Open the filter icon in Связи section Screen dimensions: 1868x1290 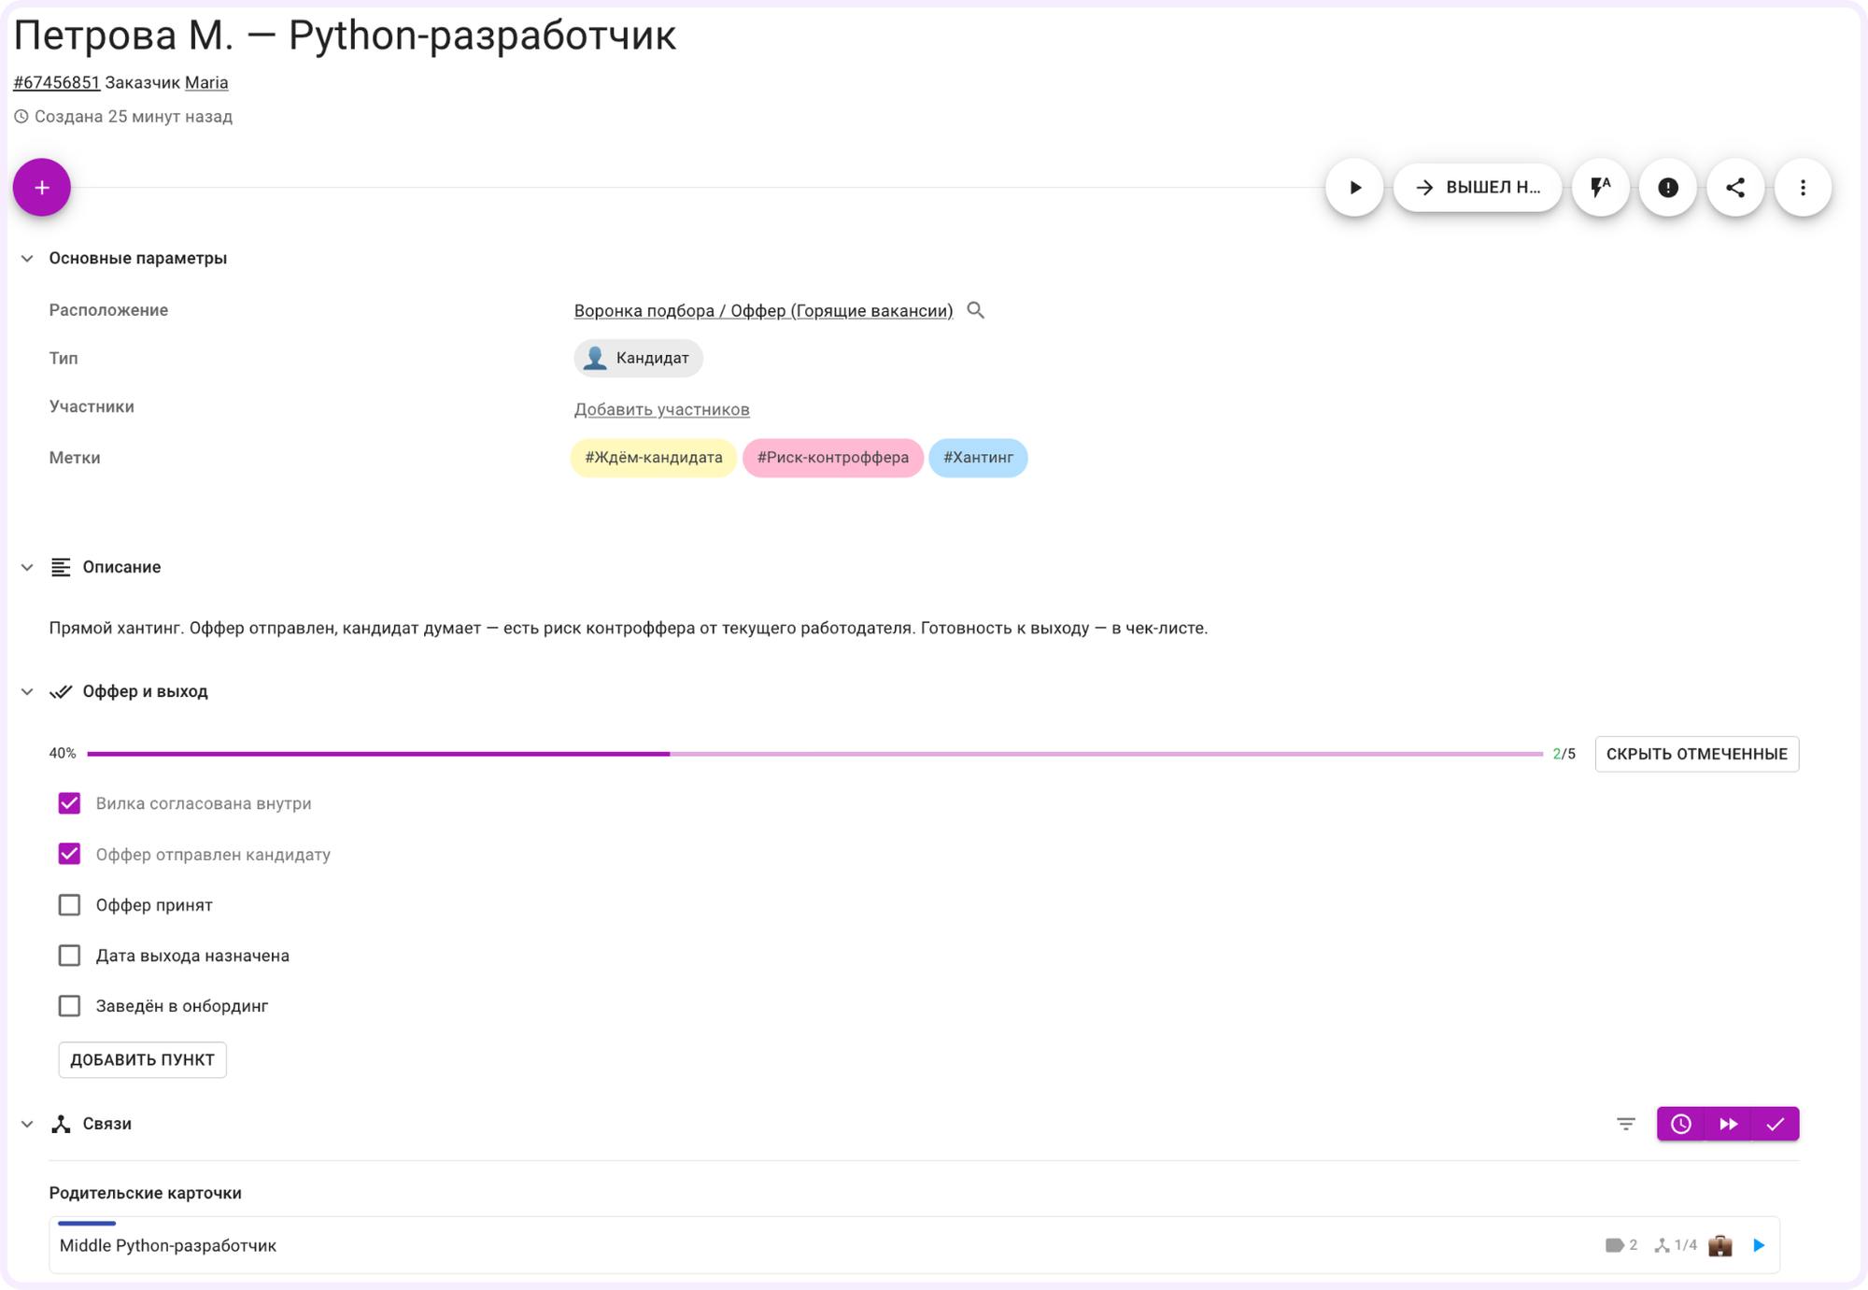pos(1626,1124)
